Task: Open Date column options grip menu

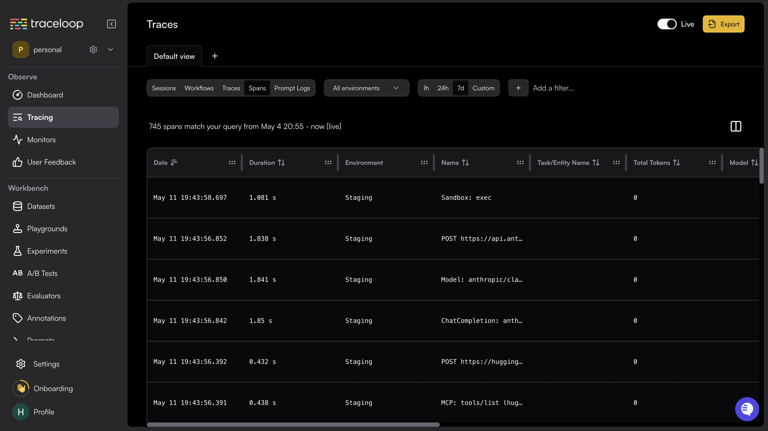Action: coord(232,162)
